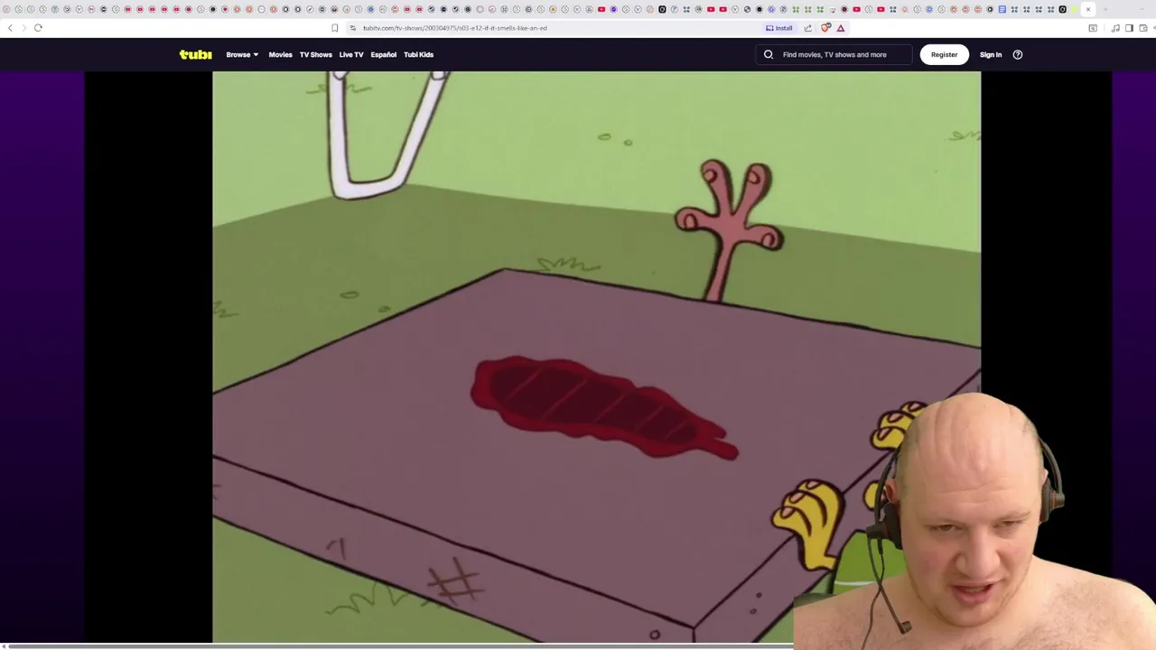
Task: Open the help question mark icon
Action: [1018, 54]
